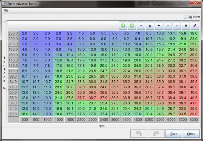Click the minus subtract button
The height and width of the screenshot is (141, 203).
point(168,26)
